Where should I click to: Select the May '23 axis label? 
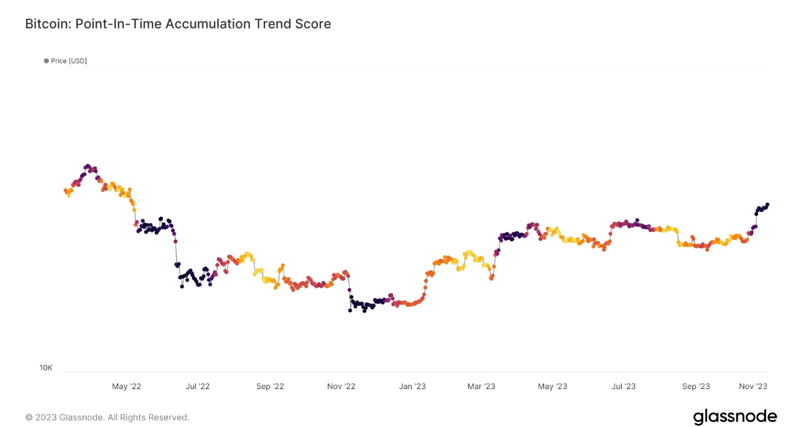click(553, 387)
